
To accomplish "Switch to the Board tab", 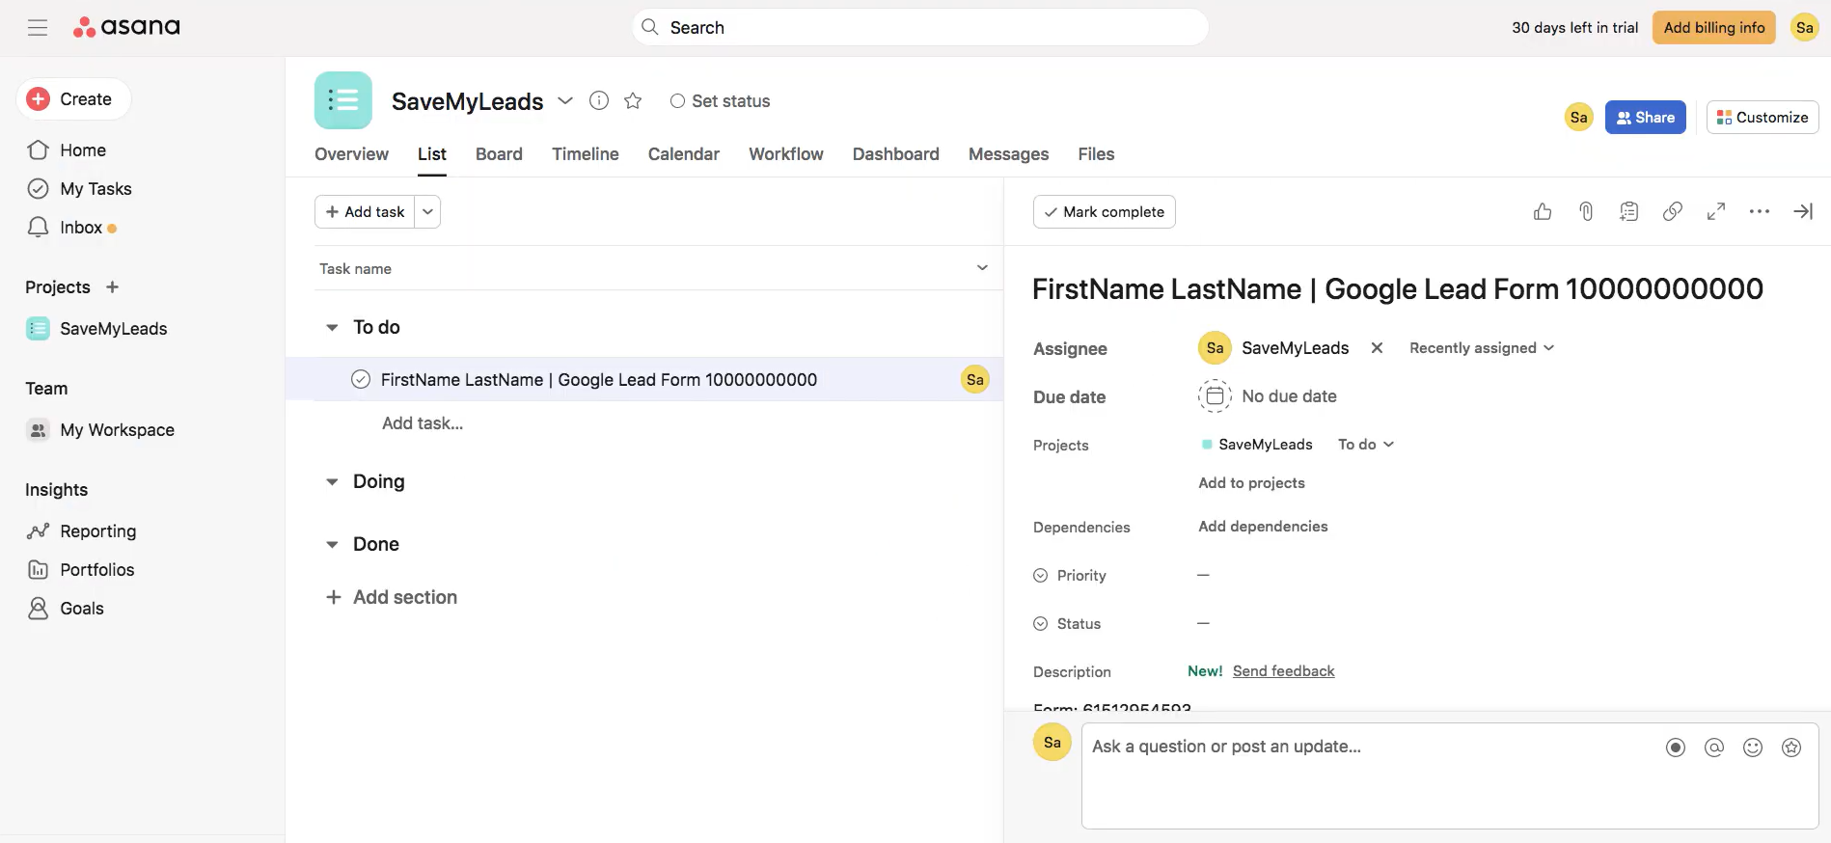I will 499,154.
